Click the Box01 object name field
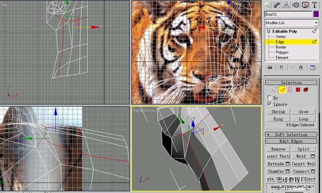The width and height of the screenshot is (322, 193). 288,14
